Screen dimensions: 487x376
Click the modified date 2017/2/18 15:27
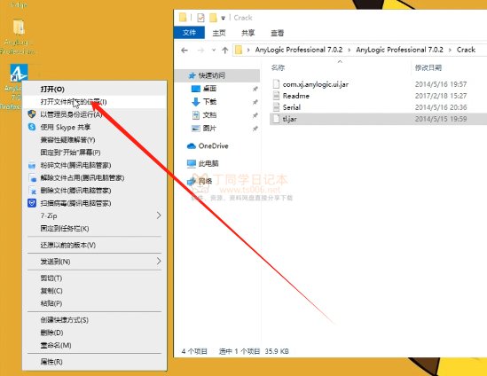click(x=441, y=96)
